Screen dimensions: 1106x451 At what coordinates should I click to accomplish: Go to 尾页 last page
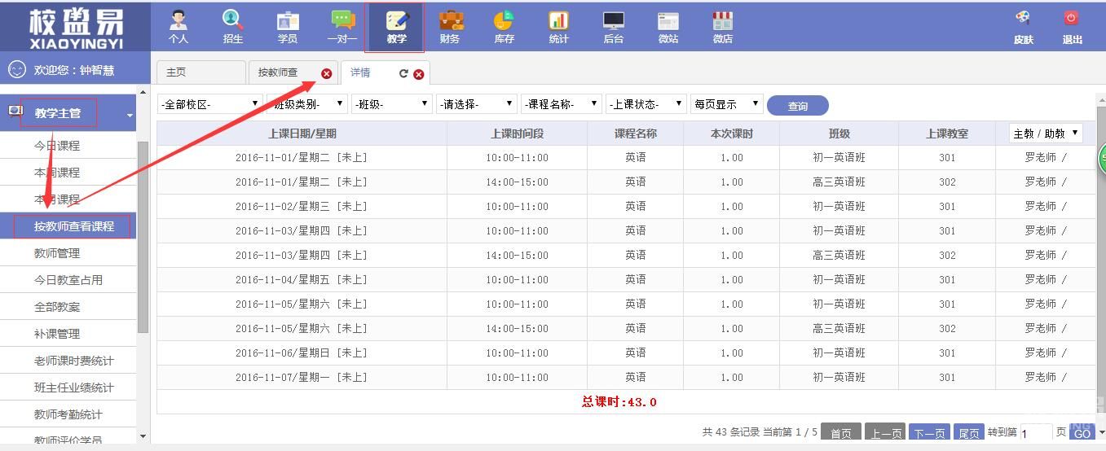[968, 434]
